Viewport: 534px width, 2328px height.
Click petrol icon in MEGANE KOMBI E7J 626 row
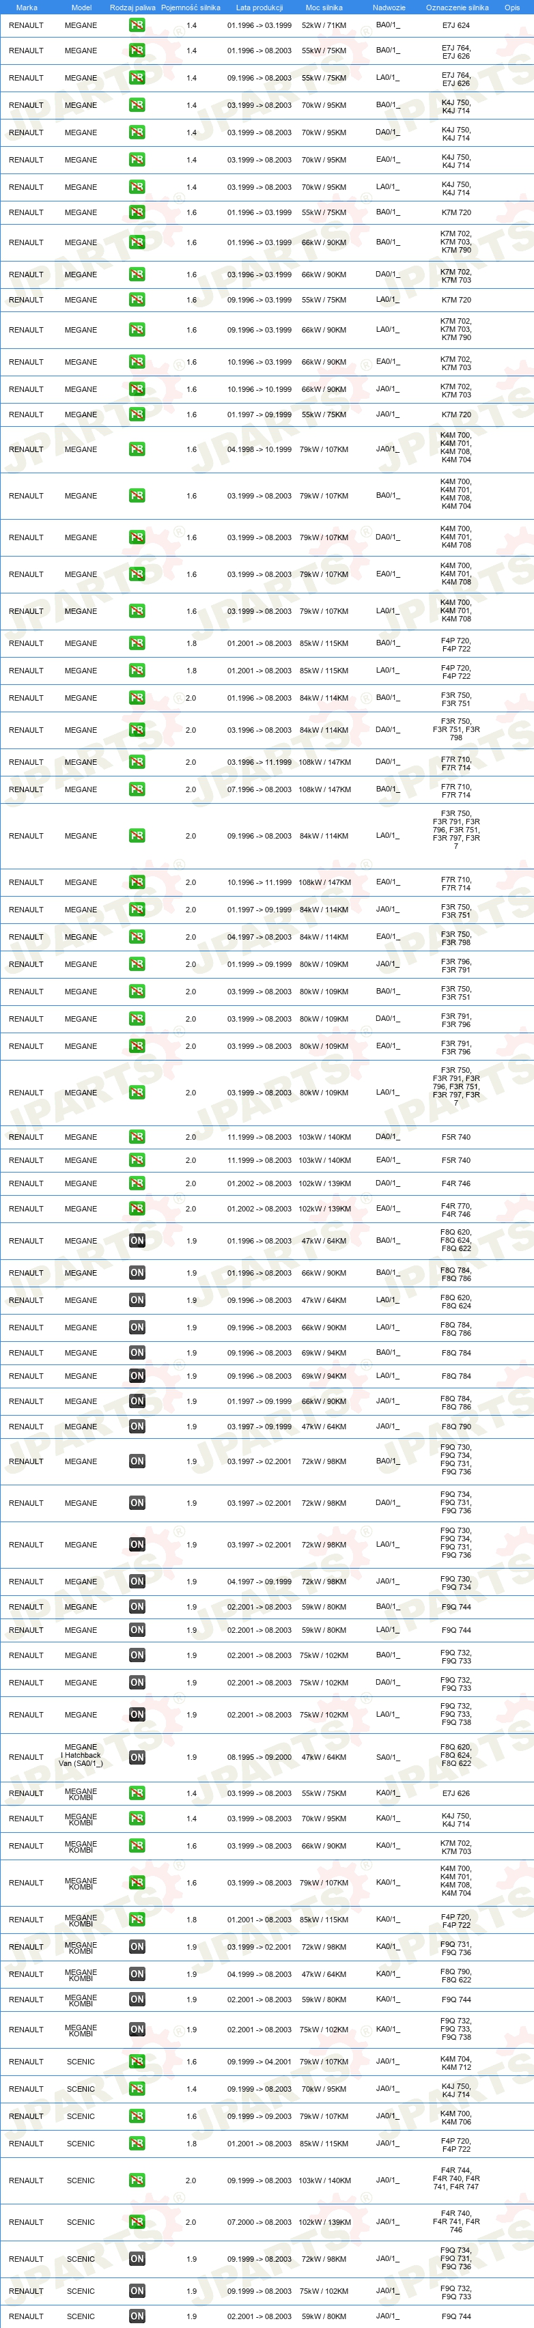tap(137, 1794)
